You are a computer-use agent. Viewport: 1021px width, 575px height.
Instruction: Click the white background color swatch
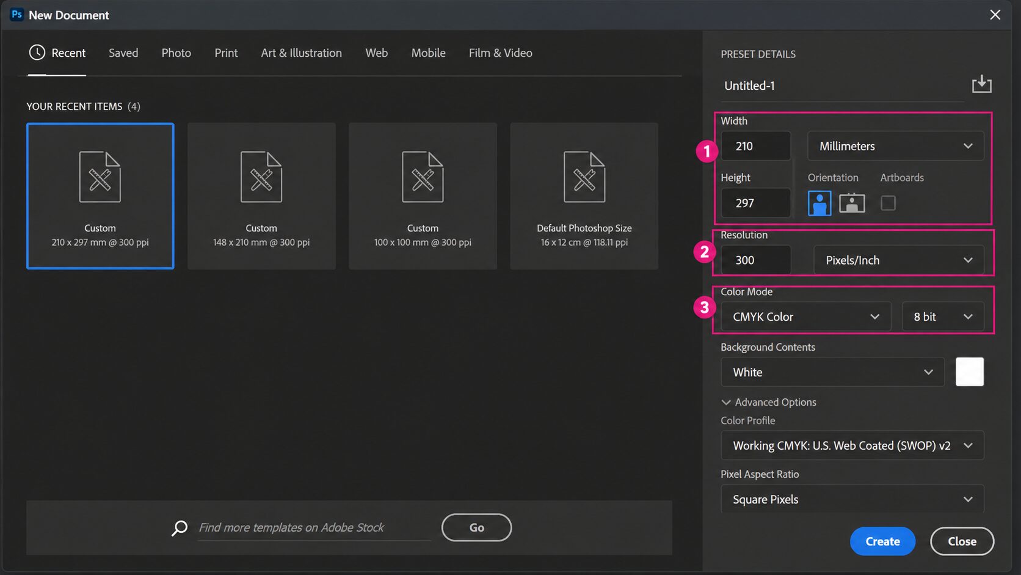tap(970, 372)
